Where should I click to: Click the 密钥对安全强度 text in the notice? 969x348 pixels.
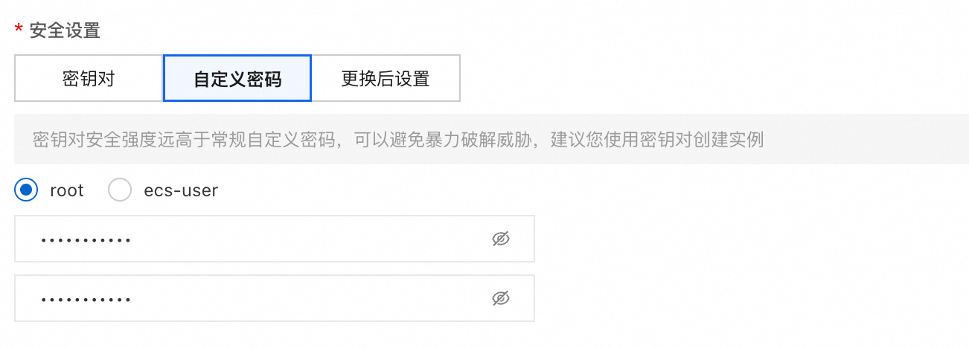point(95,140)
